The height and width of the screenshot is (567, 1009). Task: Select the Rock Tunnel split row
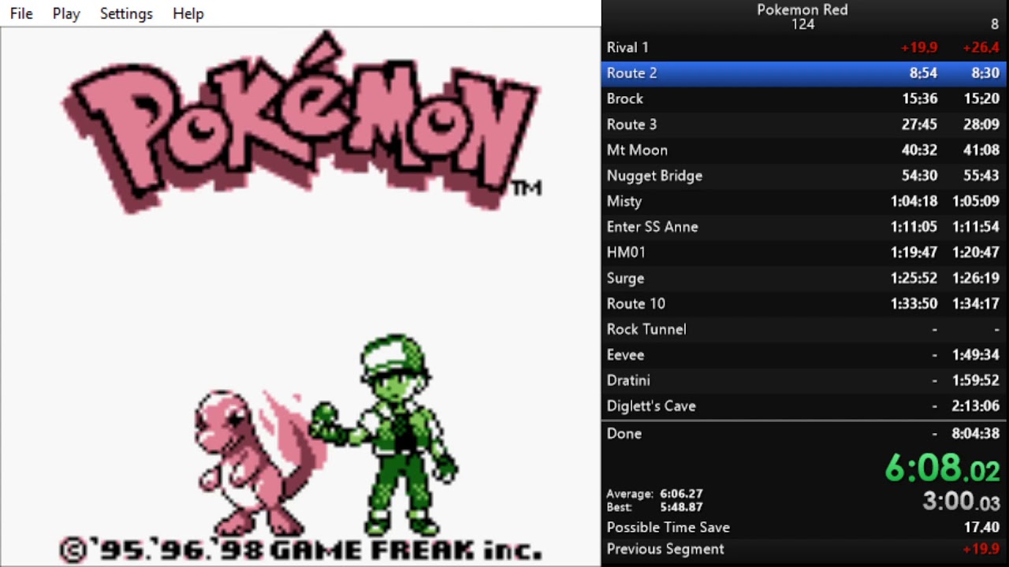tap(805, 329)
